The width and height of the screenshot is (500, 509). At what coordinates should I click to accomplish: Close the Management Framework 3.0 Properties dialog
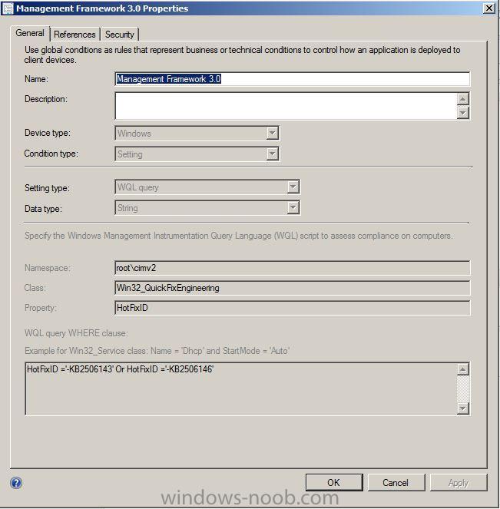coord(489,8)
